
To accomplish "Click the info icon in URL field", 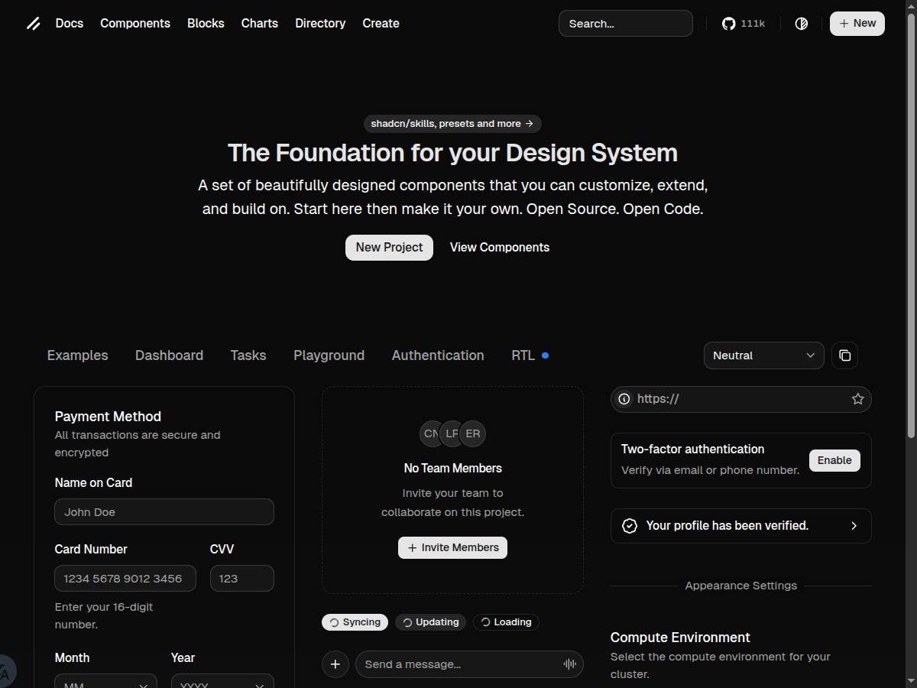I will click(624, 399).
